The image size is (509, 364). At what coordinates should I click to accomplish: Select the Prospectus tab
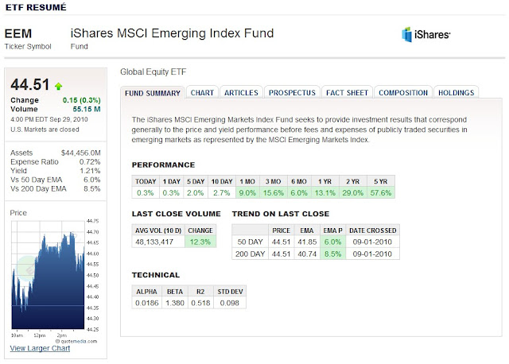[x=293, y=93]
